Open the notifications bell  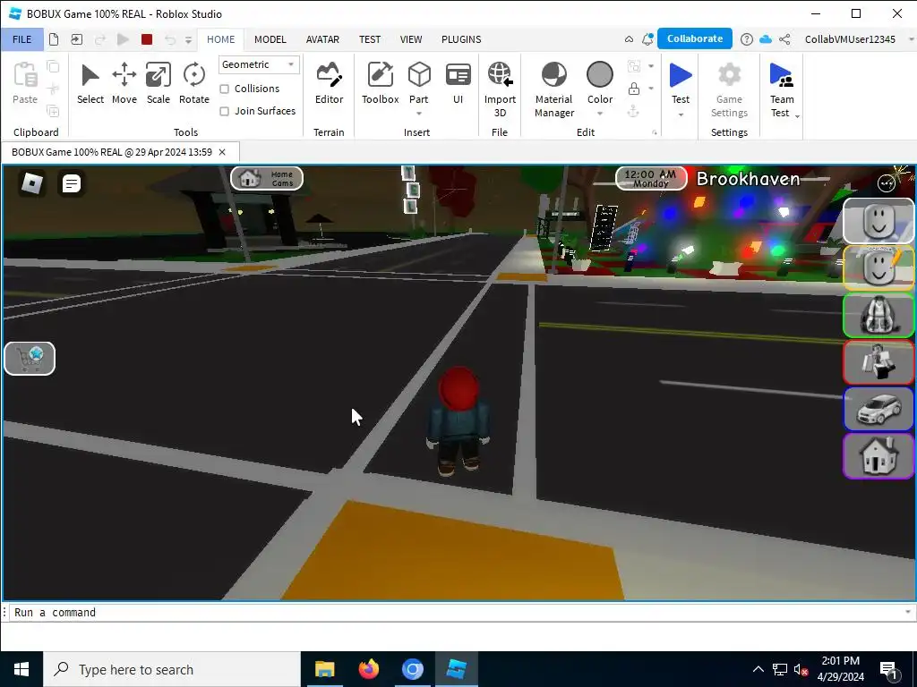coord(647,39)
